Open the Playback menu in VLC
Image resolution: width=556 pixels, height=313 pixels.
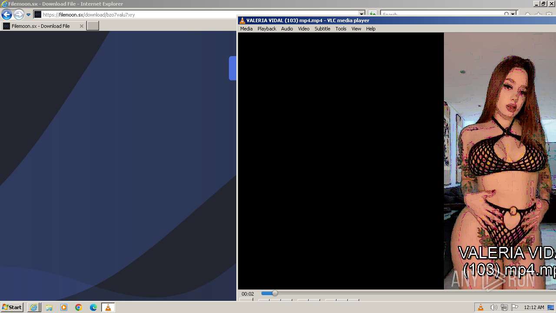point(267,29)
